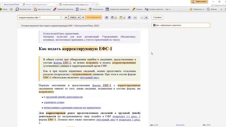Open подраздел 1.1 разд. 1 link
This screenshot has width=226, height=127.
126,116
